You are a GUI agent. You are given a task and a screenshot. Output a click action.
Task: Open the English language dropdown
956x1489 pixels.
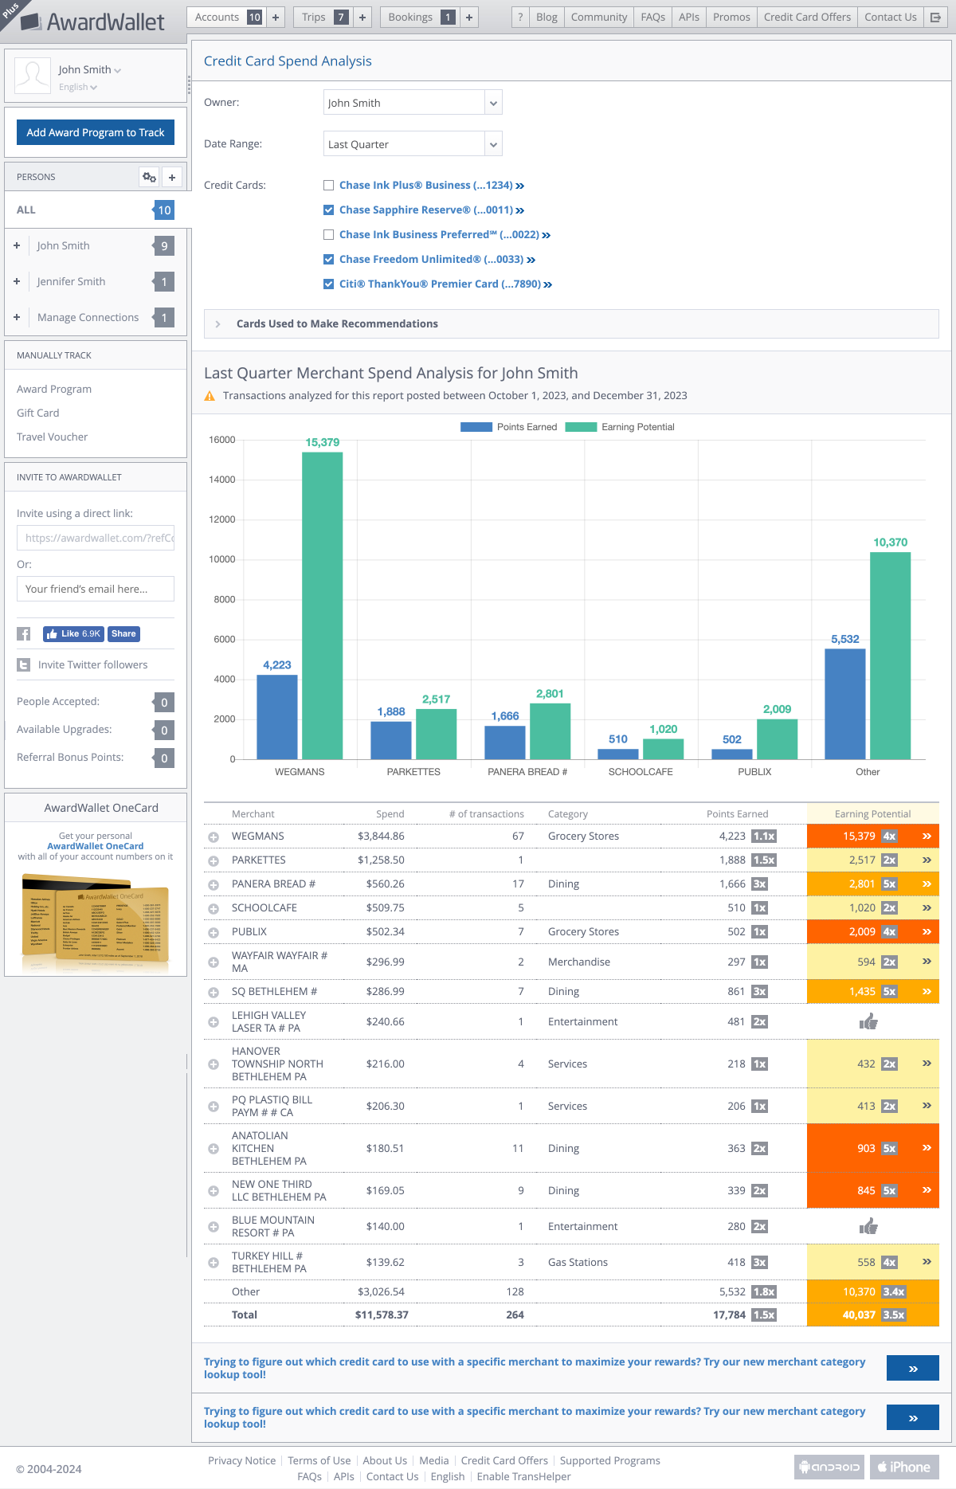pyautogui.click(x=77, y=88)
